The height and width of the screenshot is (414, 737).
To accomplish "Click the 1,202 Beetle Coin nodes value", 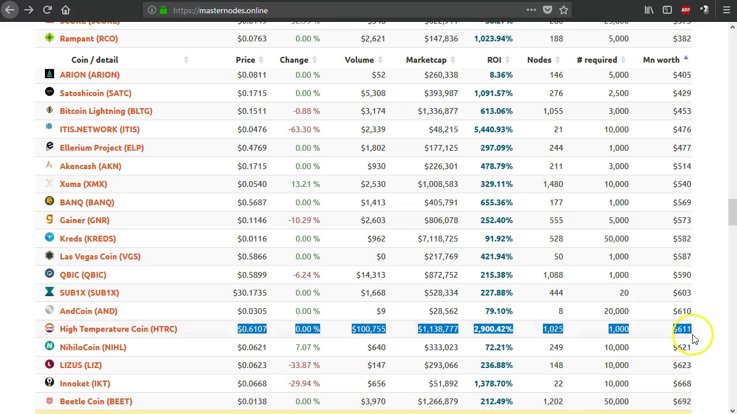I will click(x=553, y=401).
